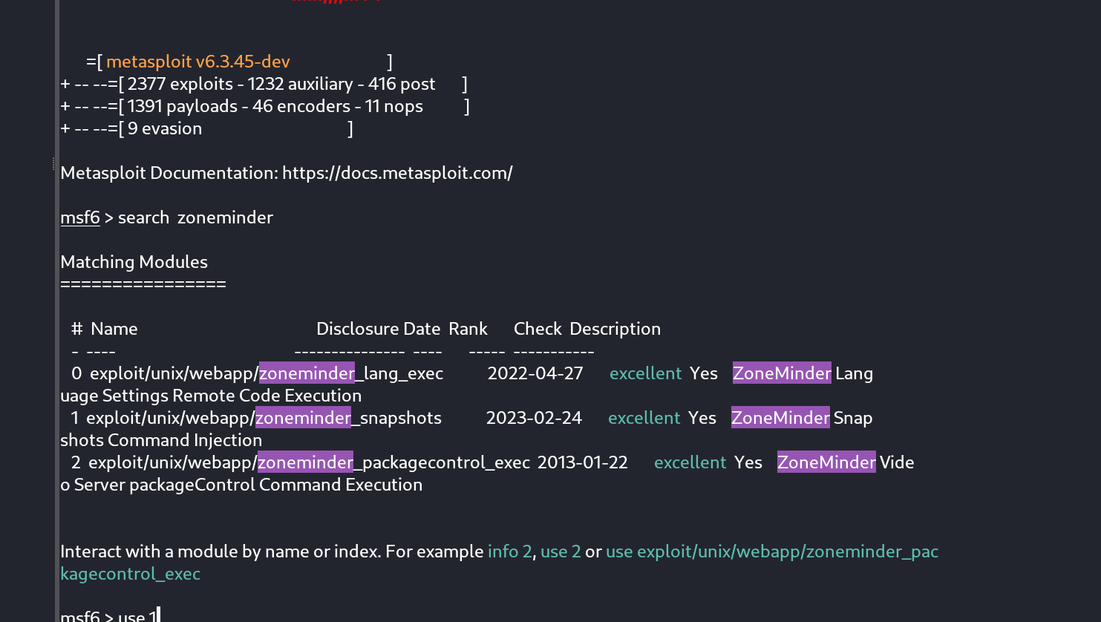Click the highlighted ZoneMinder before 'Vide'
The height and width of the screenshot is (622, 1101).
pyautogui.click(x=826, y=462)
